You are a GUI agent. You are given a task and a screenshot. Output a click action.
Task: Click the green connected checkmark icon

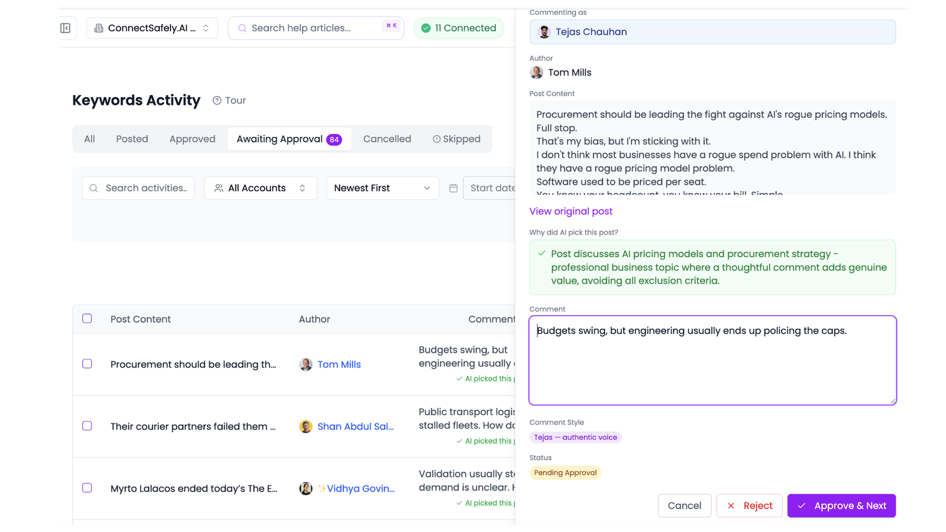click(426, 28)
